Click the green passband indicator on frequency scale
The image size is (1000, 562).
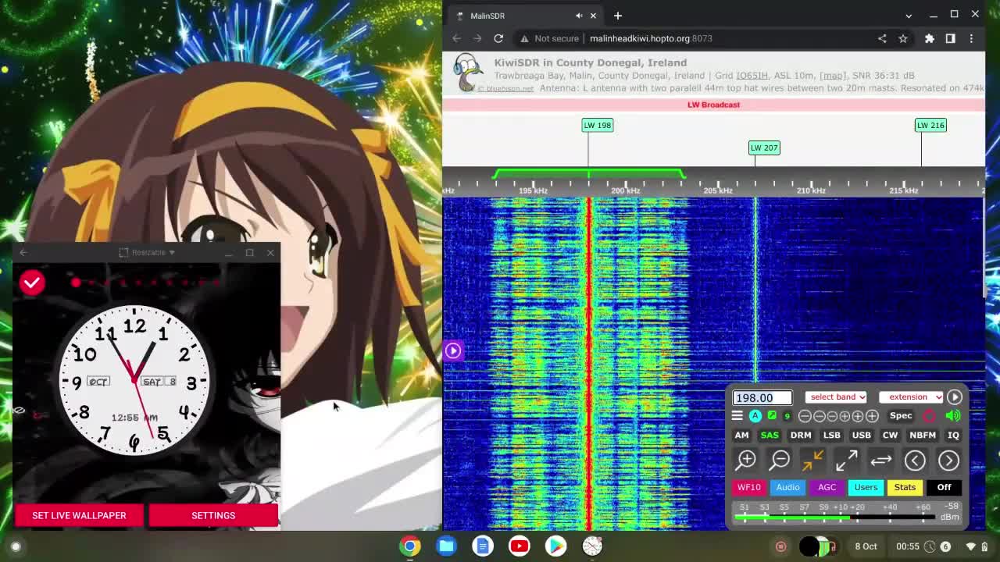click(589, 173)
